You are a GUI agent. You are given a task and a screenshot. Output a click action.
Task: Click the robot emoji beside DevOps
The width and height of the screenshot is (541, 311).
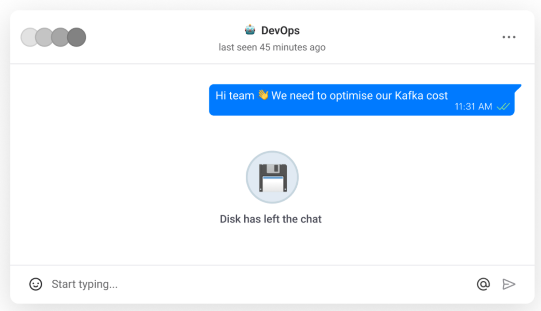(250, 30)
